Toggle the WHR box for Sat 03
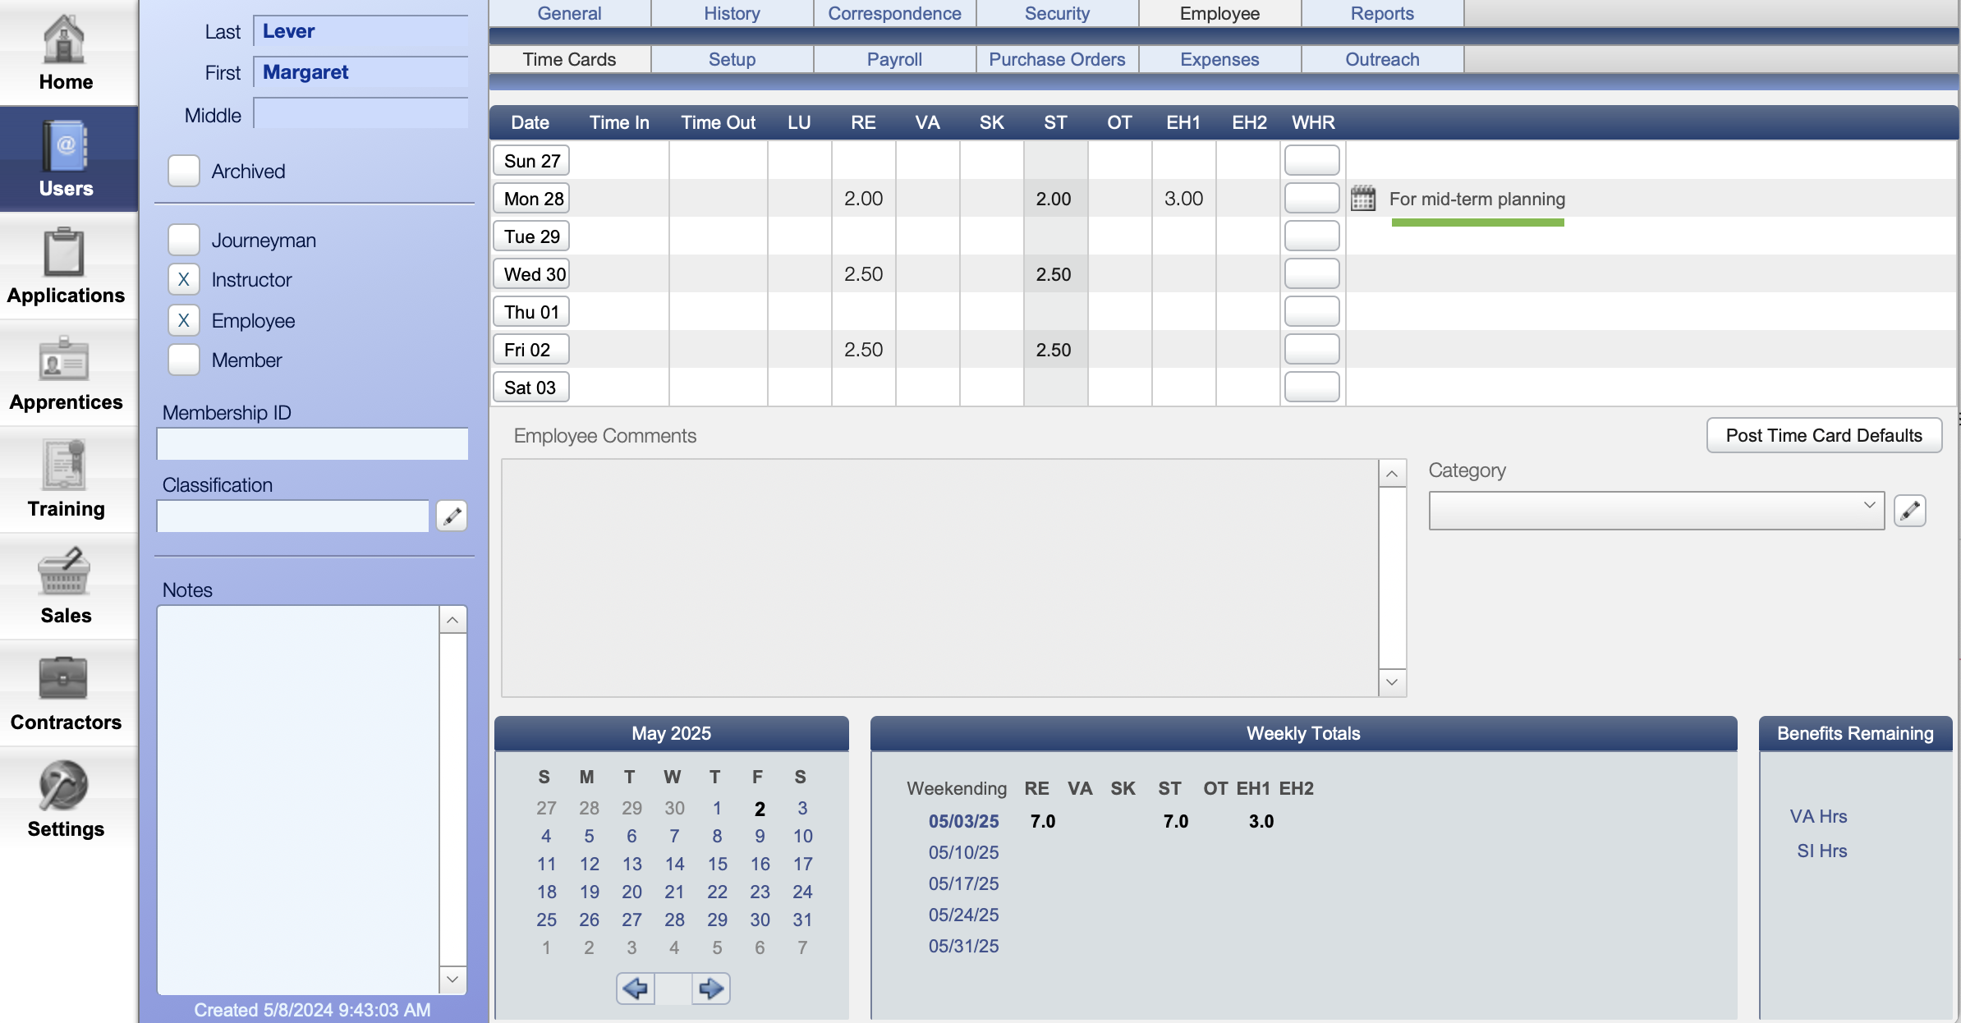The height and width of the screenshot is (1023, 1961). [x=1312, y=387]
